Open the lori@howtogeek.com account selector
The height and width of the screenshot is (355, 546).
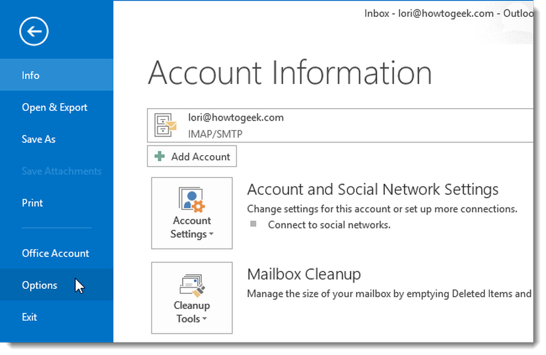[x=340, y=126]
